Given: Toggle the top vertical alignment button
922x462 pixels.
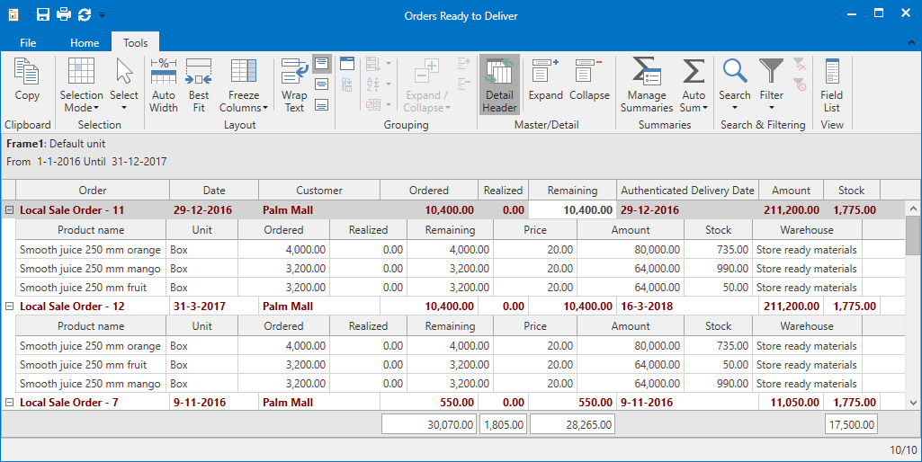Looking at the screenshot, I should [x=322, y=64].
